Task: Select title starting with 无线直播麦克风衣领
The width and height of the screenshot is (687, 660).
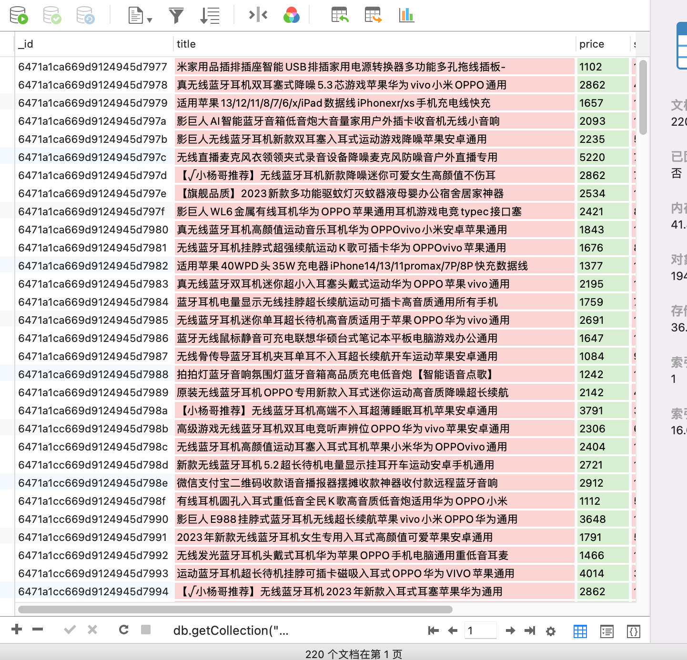Action: (374, 157)
